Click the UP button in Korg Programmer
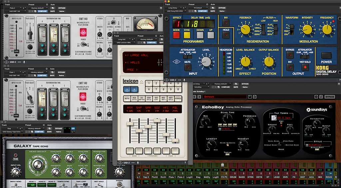The image size is (341, 188). (210, 35)
